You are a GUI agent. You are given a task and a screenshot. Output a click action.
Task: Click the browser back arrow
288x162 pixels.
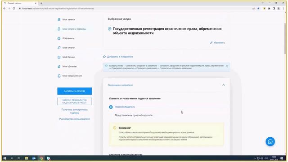(x=4, y=9)
